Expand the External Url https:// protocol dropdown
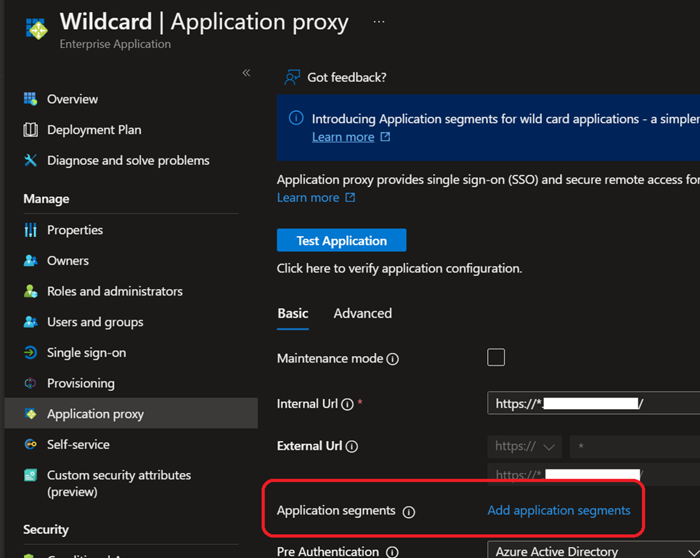Screen dimensions: 700x558 tap(524, 447)
